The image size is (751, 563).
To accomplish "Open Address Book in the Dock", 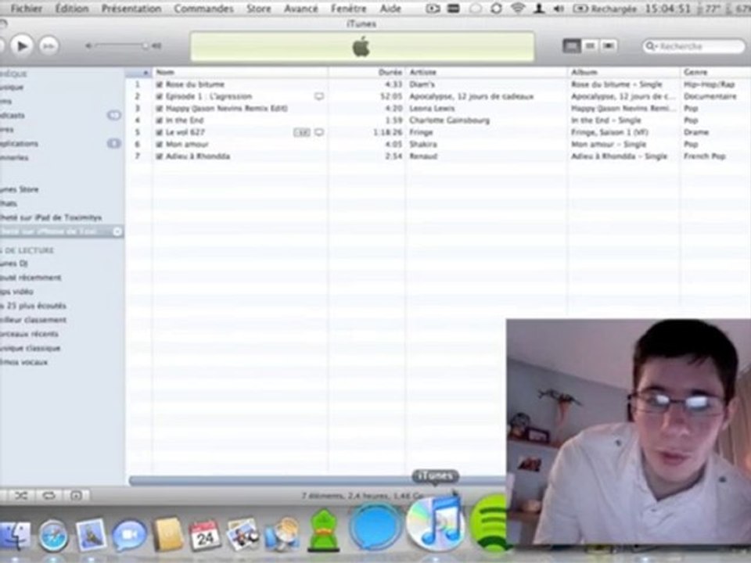I will 168,534.
